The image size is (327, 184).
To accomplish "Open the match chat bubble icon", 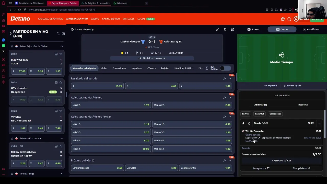I will (232, 29).
